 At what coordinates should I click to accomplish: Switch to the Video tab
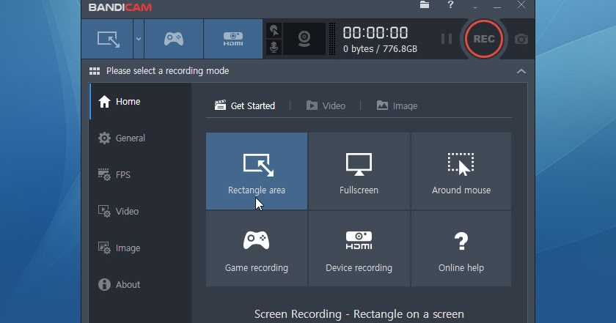326,105
